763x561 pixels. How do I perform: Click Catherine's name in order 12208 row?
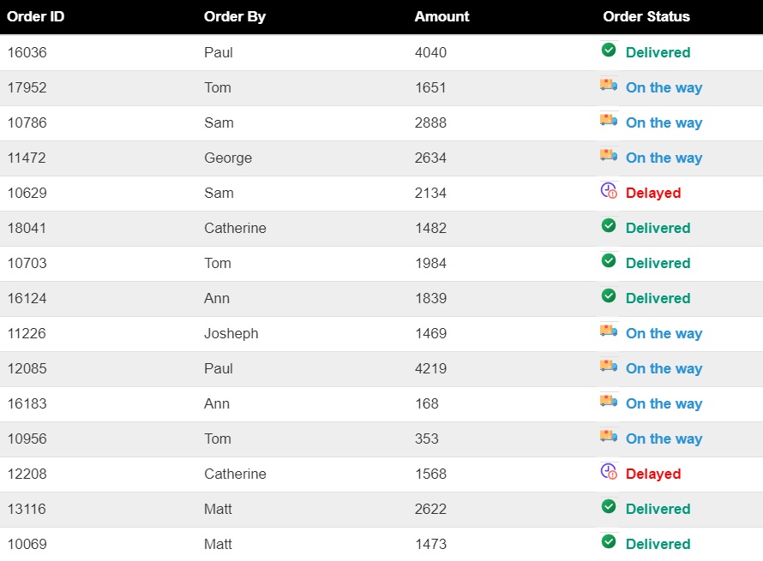coord(235,474)
